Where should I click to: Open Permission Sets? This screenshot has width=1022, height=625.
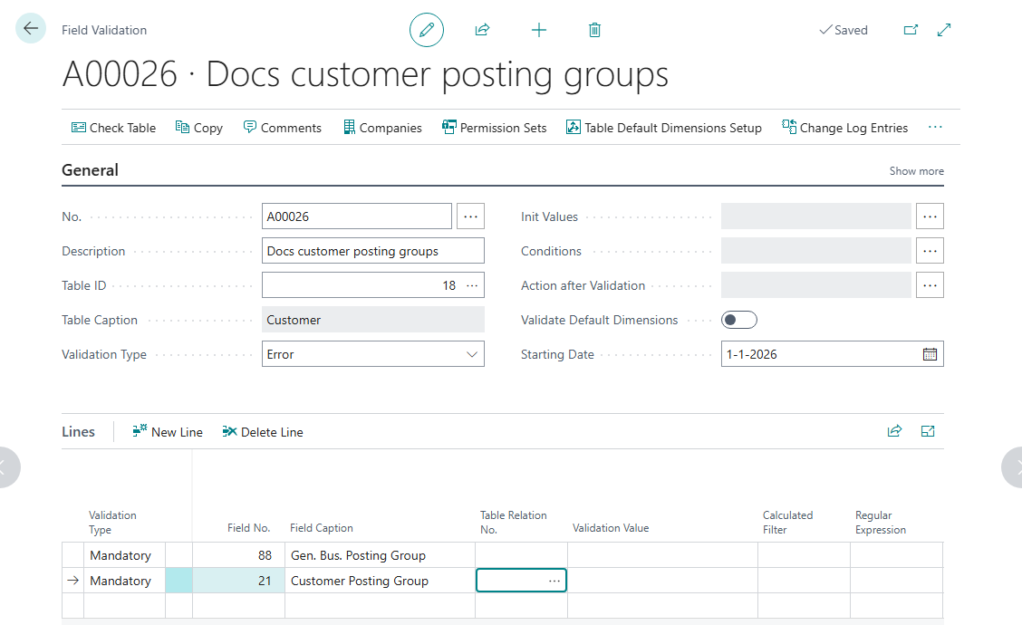coord(494,128)
